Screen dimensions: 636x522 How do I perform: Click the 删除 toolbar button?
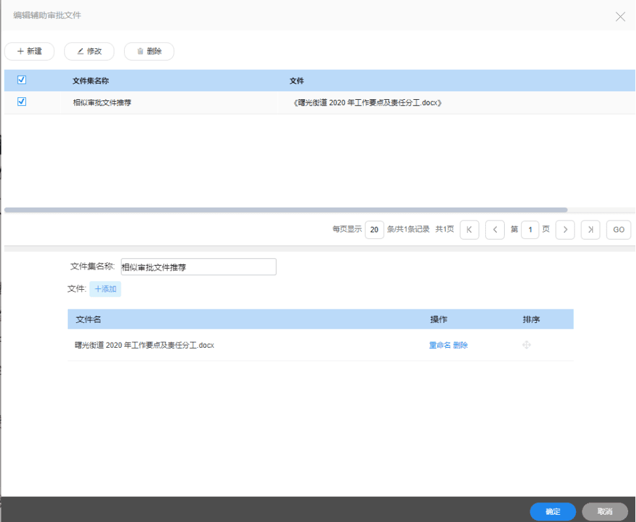150,52
